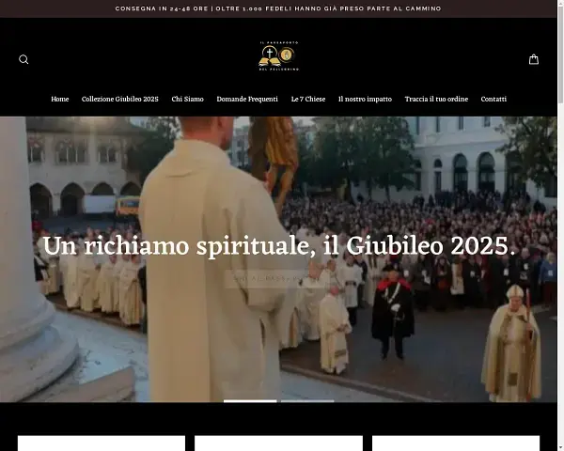Select the middle white card at bottom

[x=278, y=443]
